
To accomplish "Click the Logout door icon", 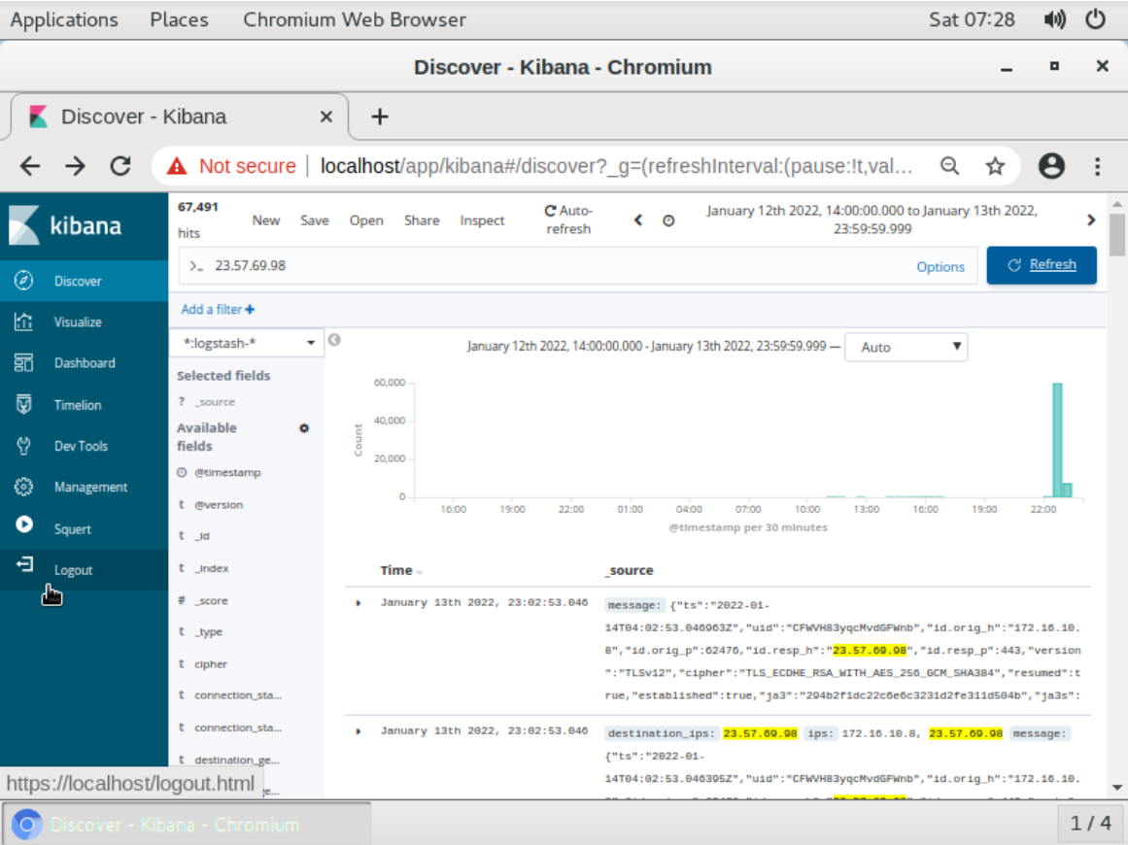I will 24,564.
